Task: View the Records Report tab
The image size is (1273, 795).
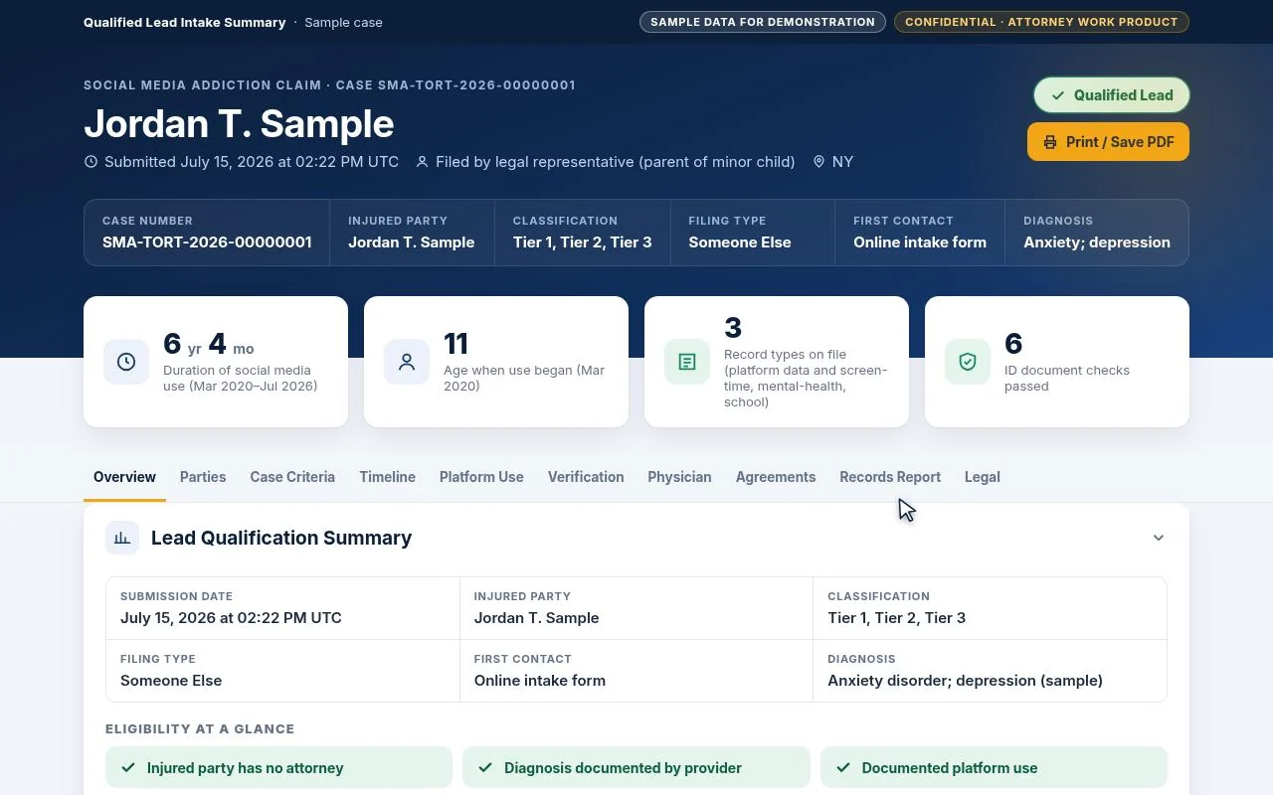Action: pyautogui.click(x=890, y=477)
